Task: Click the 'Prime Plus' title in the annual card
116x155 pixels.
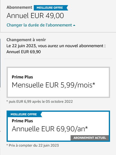Action: [22, 121]
